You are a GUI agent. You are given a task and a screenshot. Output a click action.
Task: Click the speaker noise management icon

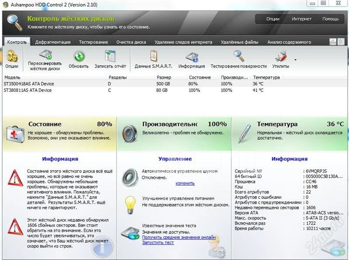point(130,177)
